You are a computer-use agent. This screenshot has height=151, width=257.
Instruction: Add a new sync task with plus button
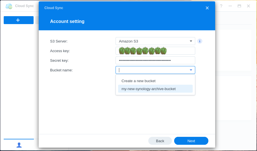click(18, 20)
